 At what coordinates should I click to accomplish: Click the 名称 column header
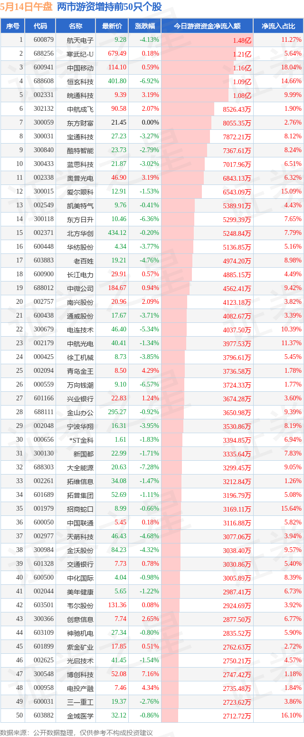75,26
